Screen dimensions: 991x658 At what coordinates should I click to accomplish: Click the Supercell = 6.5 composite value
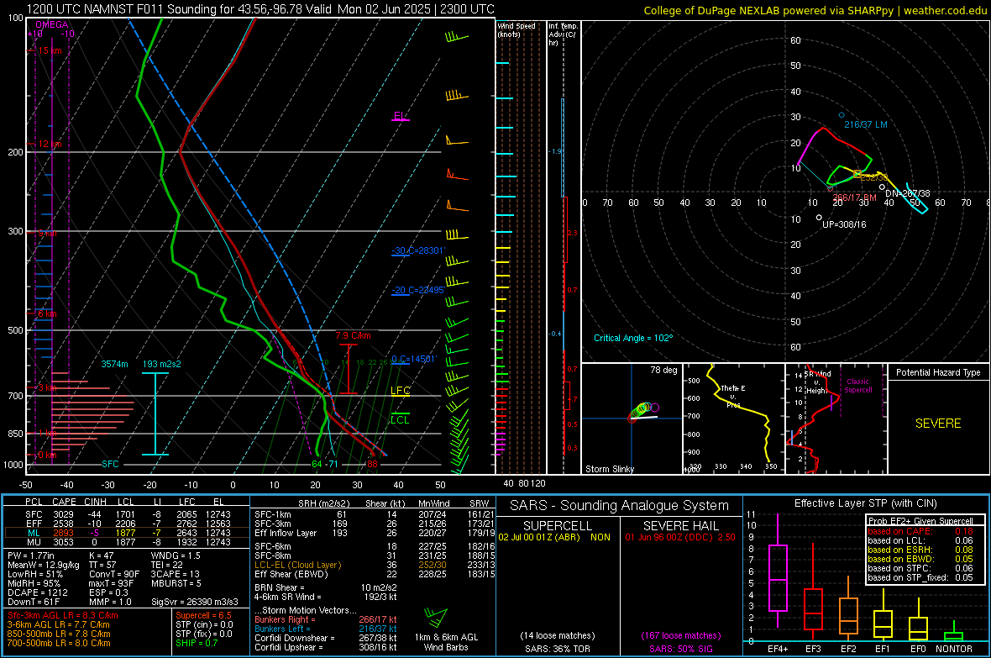(x=203, y=616)
